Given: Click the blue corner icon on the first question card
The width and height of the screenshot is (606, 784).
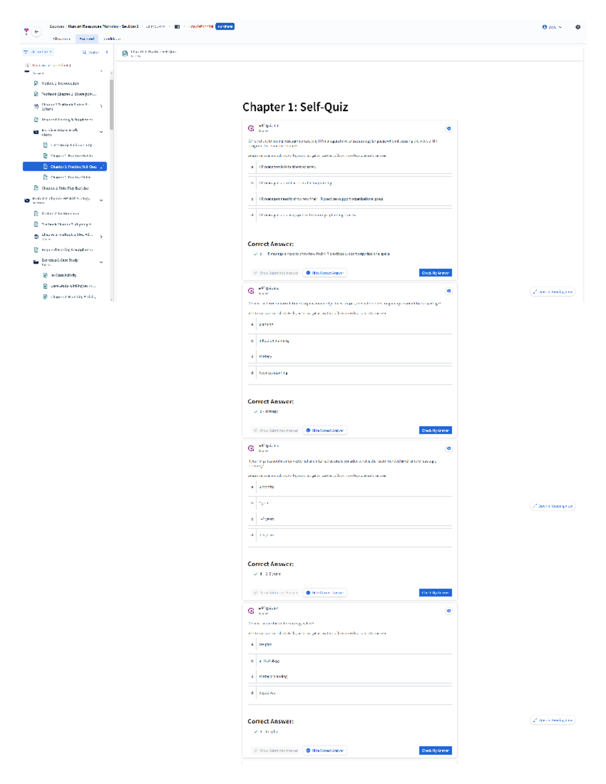Looking at the screenshot, I should pos(448,128).
